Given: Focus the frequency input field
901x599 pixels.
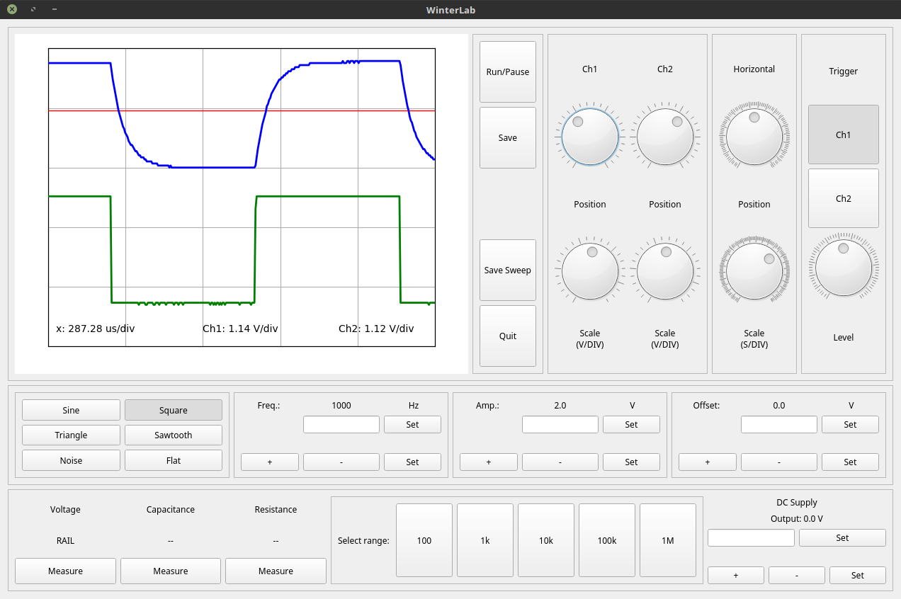Looking at the screenshot, I should (341, 424).
